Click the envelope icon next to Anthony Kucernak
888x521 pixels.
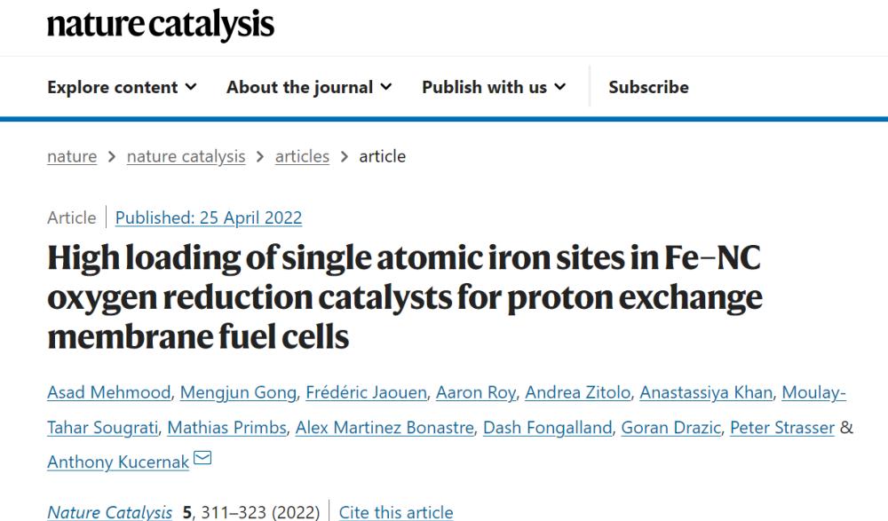pos(202,458)
